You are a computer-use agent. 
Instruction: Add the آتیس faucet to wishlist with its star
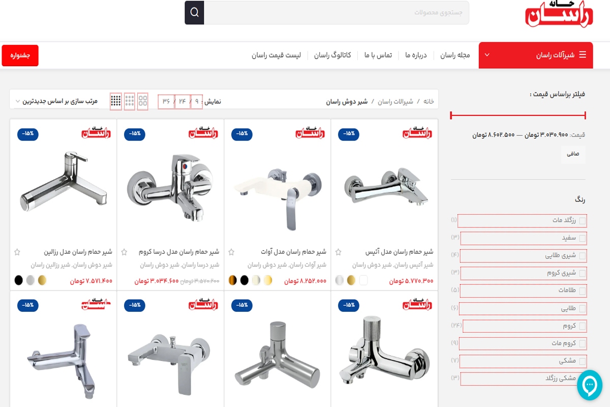tap(339, 252)
